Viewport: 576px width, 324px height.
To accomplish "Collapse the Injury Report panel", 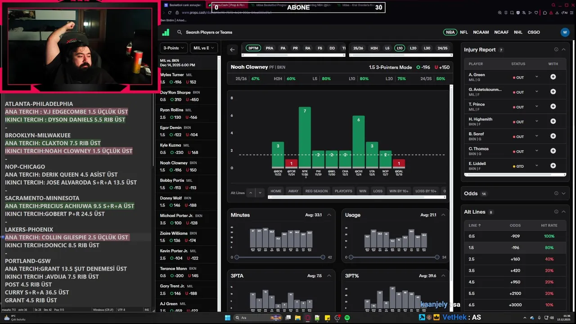I will [563, 49].
